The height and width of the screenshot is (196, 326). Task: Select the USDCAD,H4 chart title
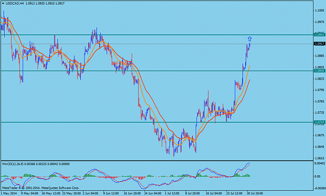point(15,4)
